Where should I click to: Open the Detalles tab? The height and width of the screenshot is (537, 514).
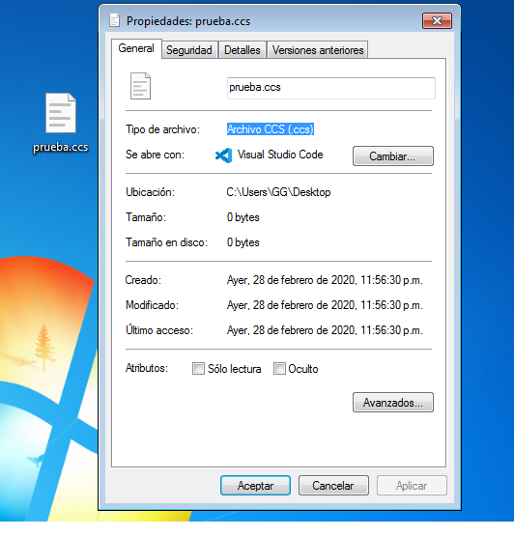point(243,50)
